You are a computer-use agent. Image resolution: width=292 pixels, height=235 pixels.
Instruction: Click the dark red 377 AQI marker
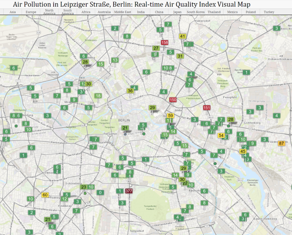pos(129,191)
